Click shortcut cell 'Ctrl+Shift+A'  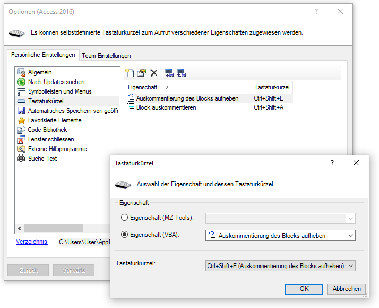[269, 107]
